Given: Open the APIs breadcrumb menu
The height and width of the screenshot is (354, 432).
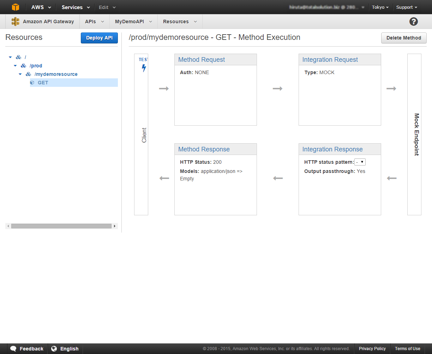Looking at the screenshot, I should [95, 22].
